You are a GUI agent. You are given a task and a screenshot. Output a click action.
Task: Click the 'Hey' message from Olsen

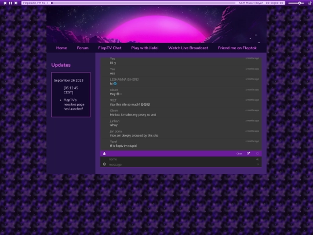tap(115, 94)
